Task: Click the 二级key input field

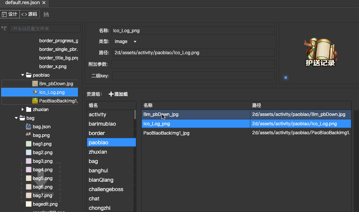Action: point(193,76)
